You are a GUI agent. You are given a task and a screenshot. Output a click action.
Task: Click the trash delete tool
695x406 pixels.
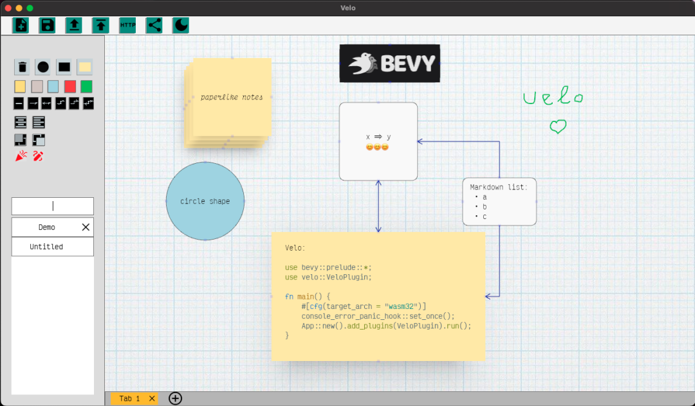(23, 67)
